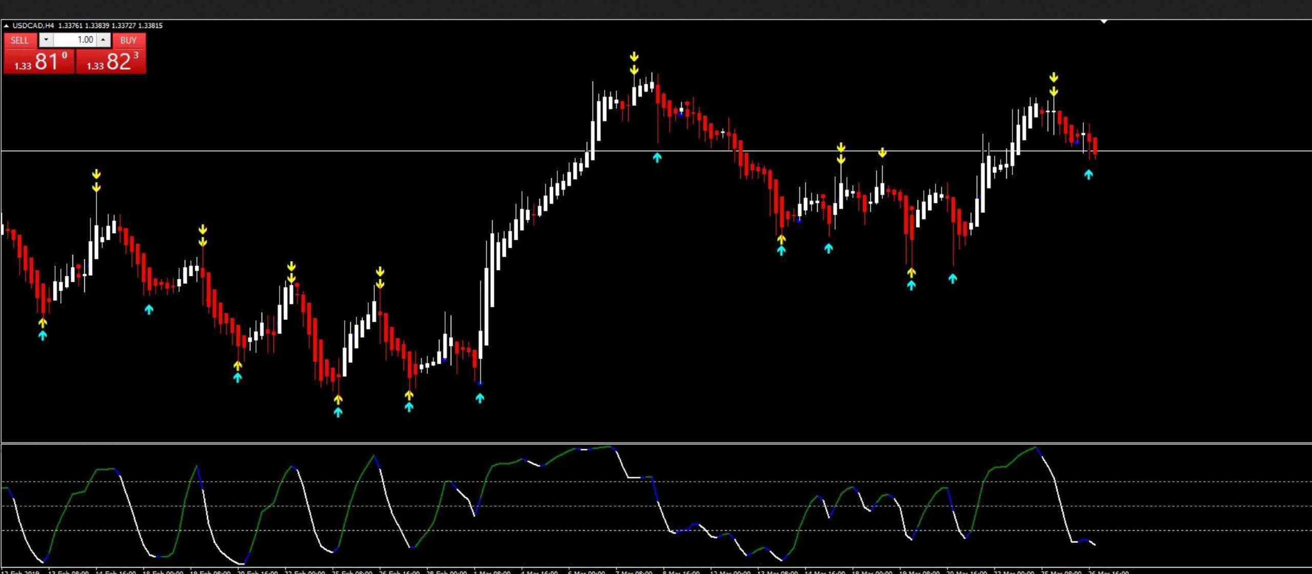Click top yellow down arrow above the rightmost peak
Image resolution: width=1312 pixels, height=574 pixels.
[x=1053, y=78]
